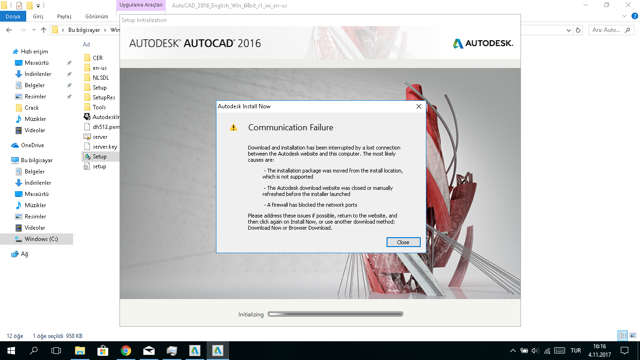The image size is (640, 360).
Task: Open the volume control in system tray
Action: [536, 351]
